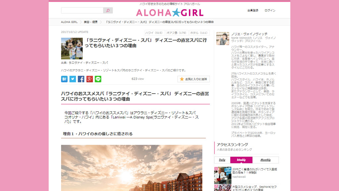The image size is (339, 191).
Task: Switch ranking to Monthly tab
Action: click(266, 160)
